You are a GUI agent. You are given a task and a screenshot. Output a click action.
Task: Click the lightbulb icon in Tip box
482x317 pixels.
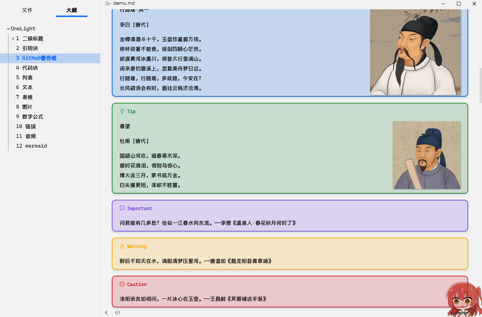click(122, 112)
